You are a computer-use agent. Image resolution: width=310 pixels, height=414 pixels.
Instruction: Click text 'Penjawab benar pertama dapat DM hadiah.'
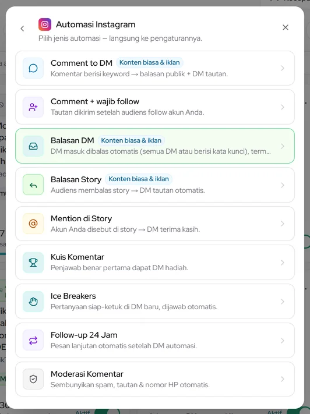[x=119, y=268]
